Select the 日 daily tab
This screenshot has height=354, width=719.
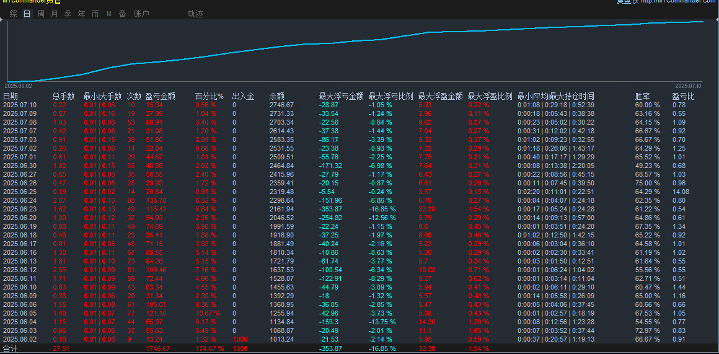point(27,14)
